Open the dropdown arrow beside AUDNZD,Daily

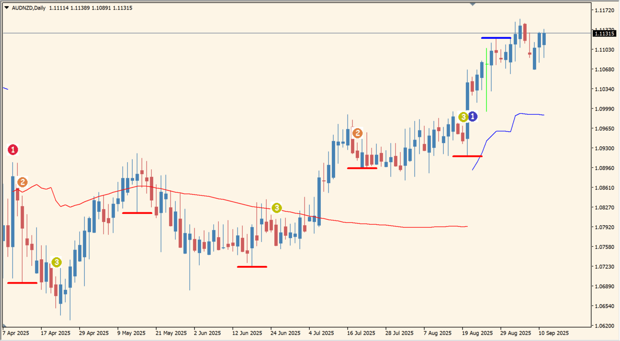[x=6, y=8]
